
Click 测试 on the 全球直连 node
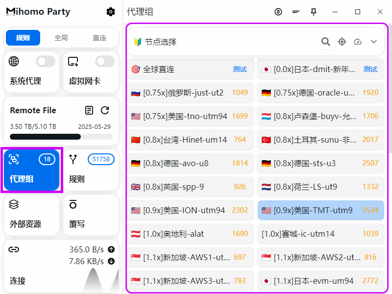tap(240, 70)
